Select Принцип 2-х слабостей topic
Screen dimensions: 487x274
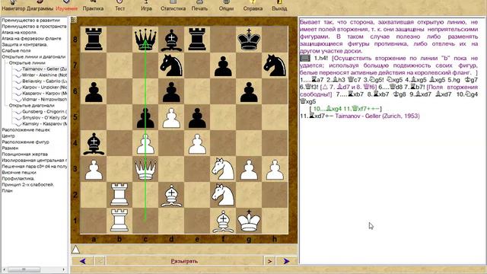click(x=28, y=184)
